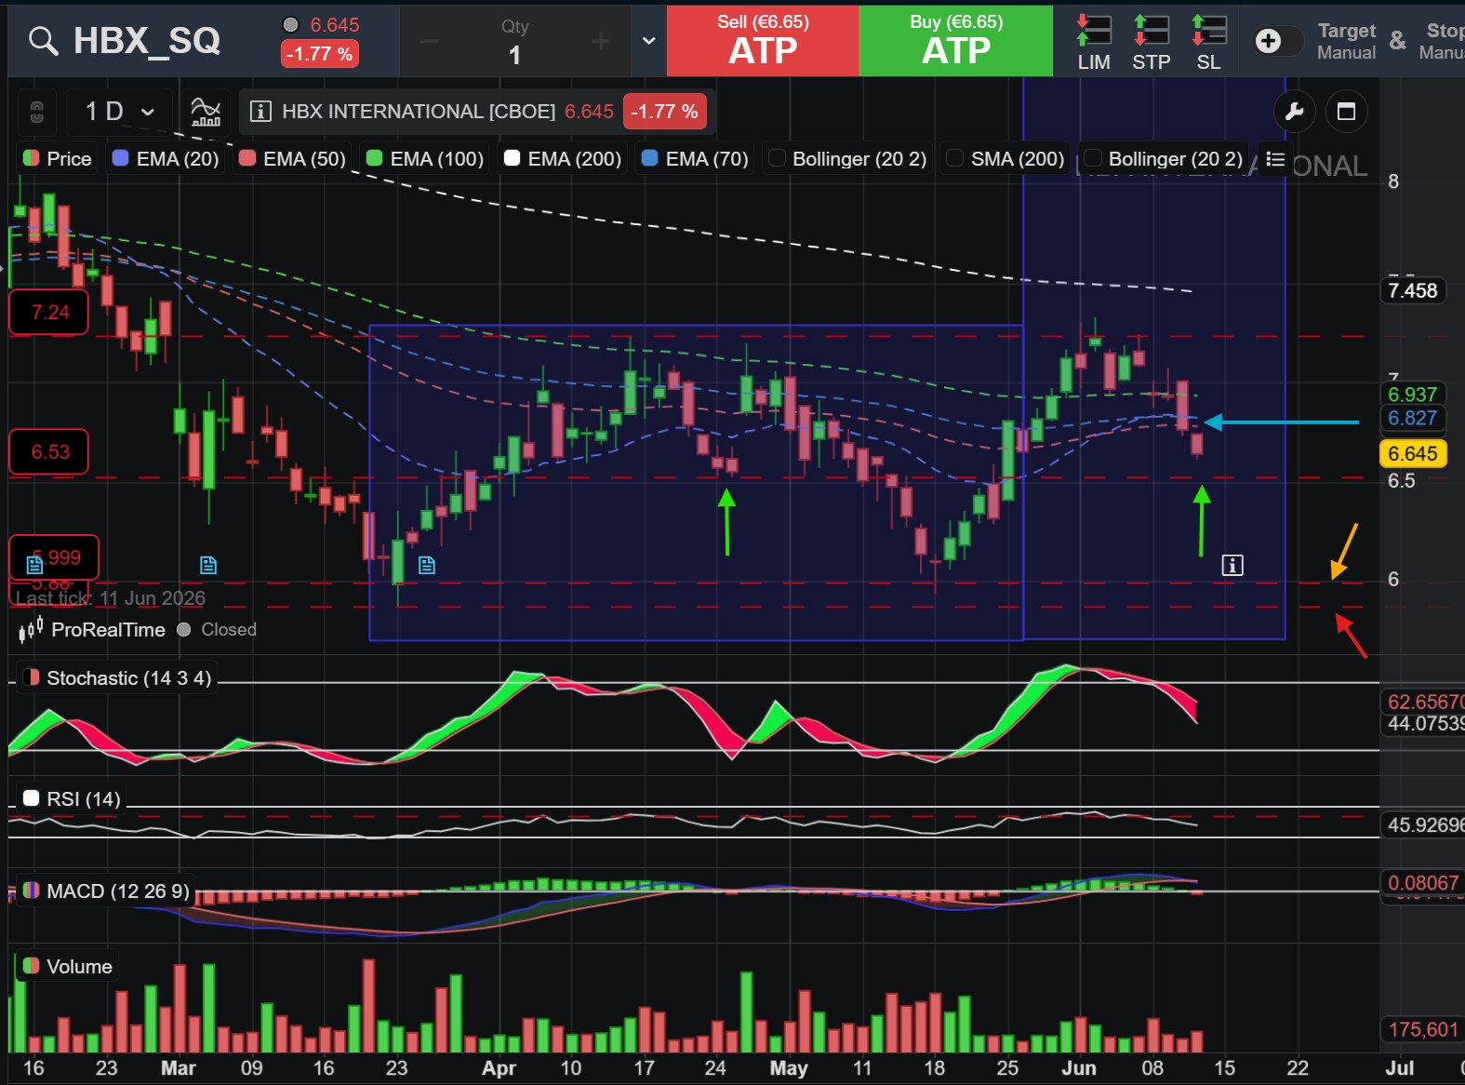Open chart settings wrench icon
This screenshot has height=1085, width=1465.
coord(1294,113)
